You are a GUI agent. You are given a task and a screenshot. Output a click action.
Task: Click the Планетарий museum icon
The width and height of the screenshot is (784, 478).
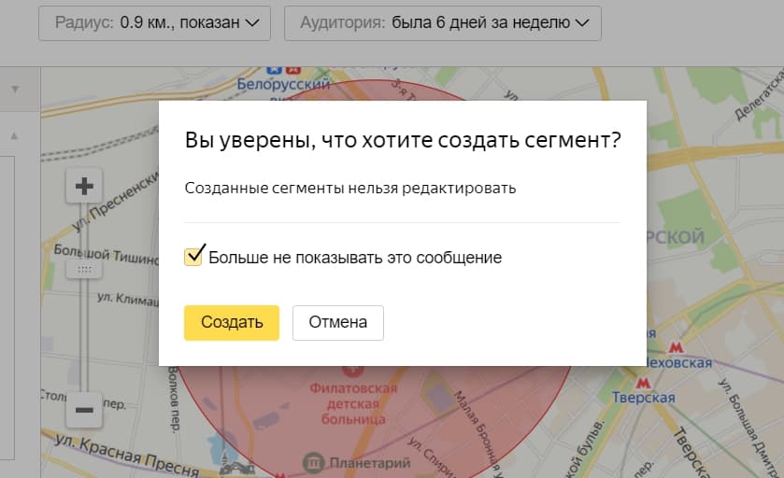click(x=313, y=462)
